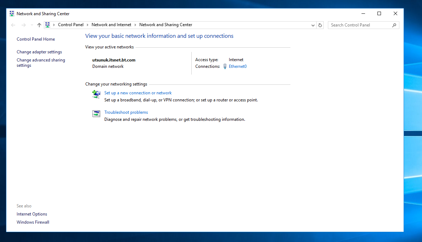The width and height of the screenshot is (422, 242).
Task: Open Network and Internet breadcrumb
Action: tap(111, 25)
